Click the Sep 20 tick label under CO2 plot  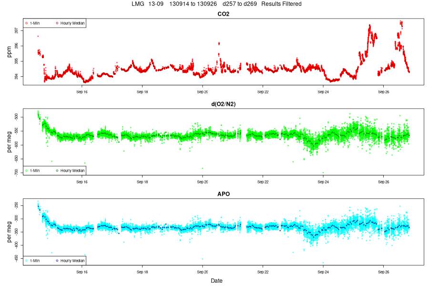click(203, 92)
